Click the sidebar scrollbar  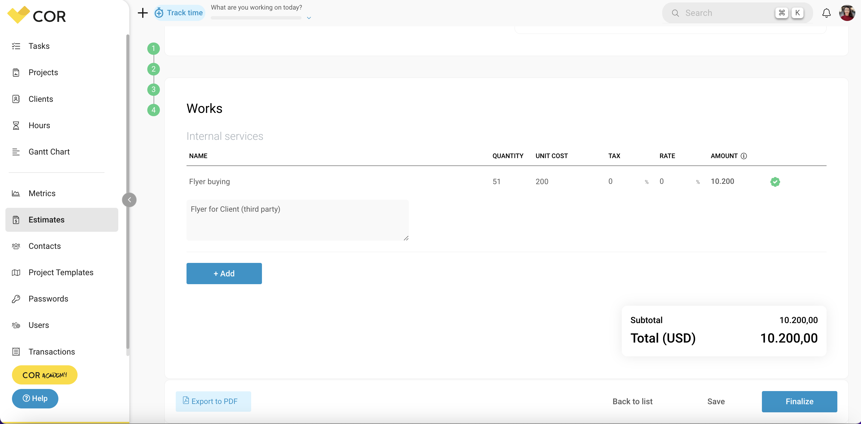coord(128,192)
